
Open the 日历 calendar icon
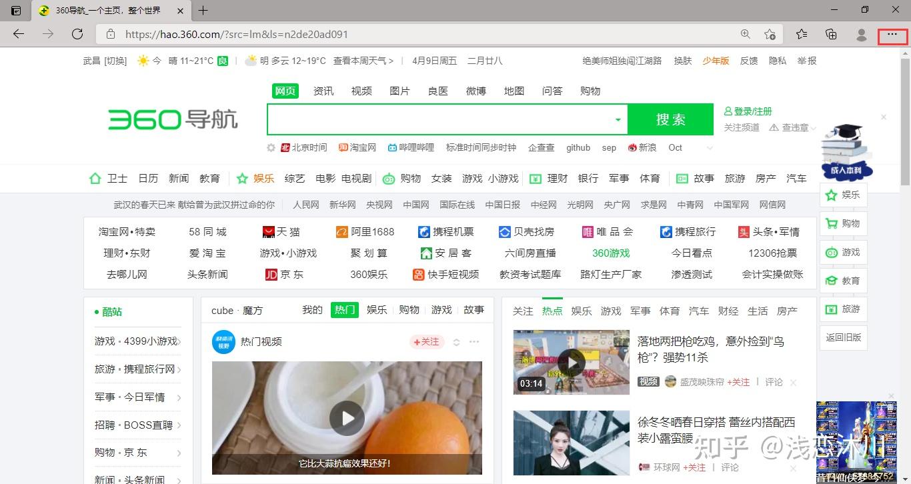click(x=147, y=178)
